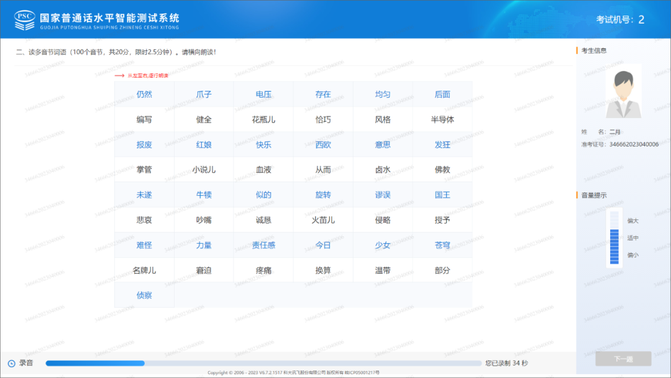This screenshot has width=671, height=378.
Task: Click the candidate avatar photo
Action: click(x=623, y=92)
